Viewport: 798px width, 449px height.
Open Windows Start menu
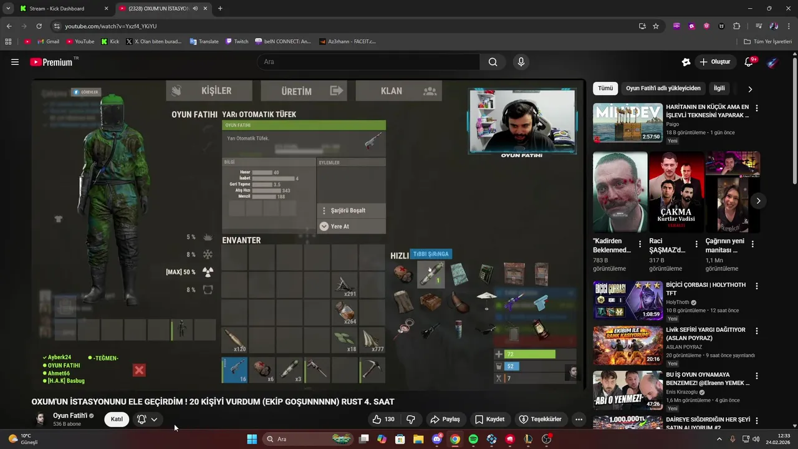tap(252, 439)
